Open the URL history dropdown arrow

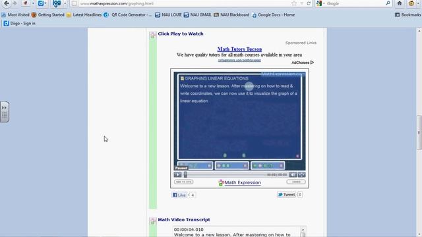click(302, 3)
